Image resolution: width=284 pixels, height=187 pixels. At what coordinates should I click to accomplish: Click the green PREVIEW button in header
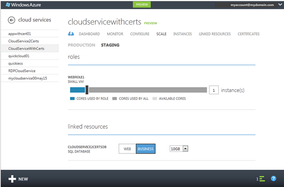click(142, 4)
